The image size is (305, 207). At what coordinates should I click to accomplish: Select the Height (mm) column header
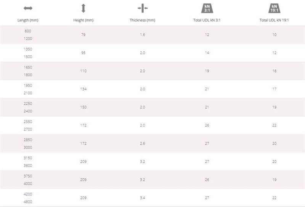(x=83, y=20)
